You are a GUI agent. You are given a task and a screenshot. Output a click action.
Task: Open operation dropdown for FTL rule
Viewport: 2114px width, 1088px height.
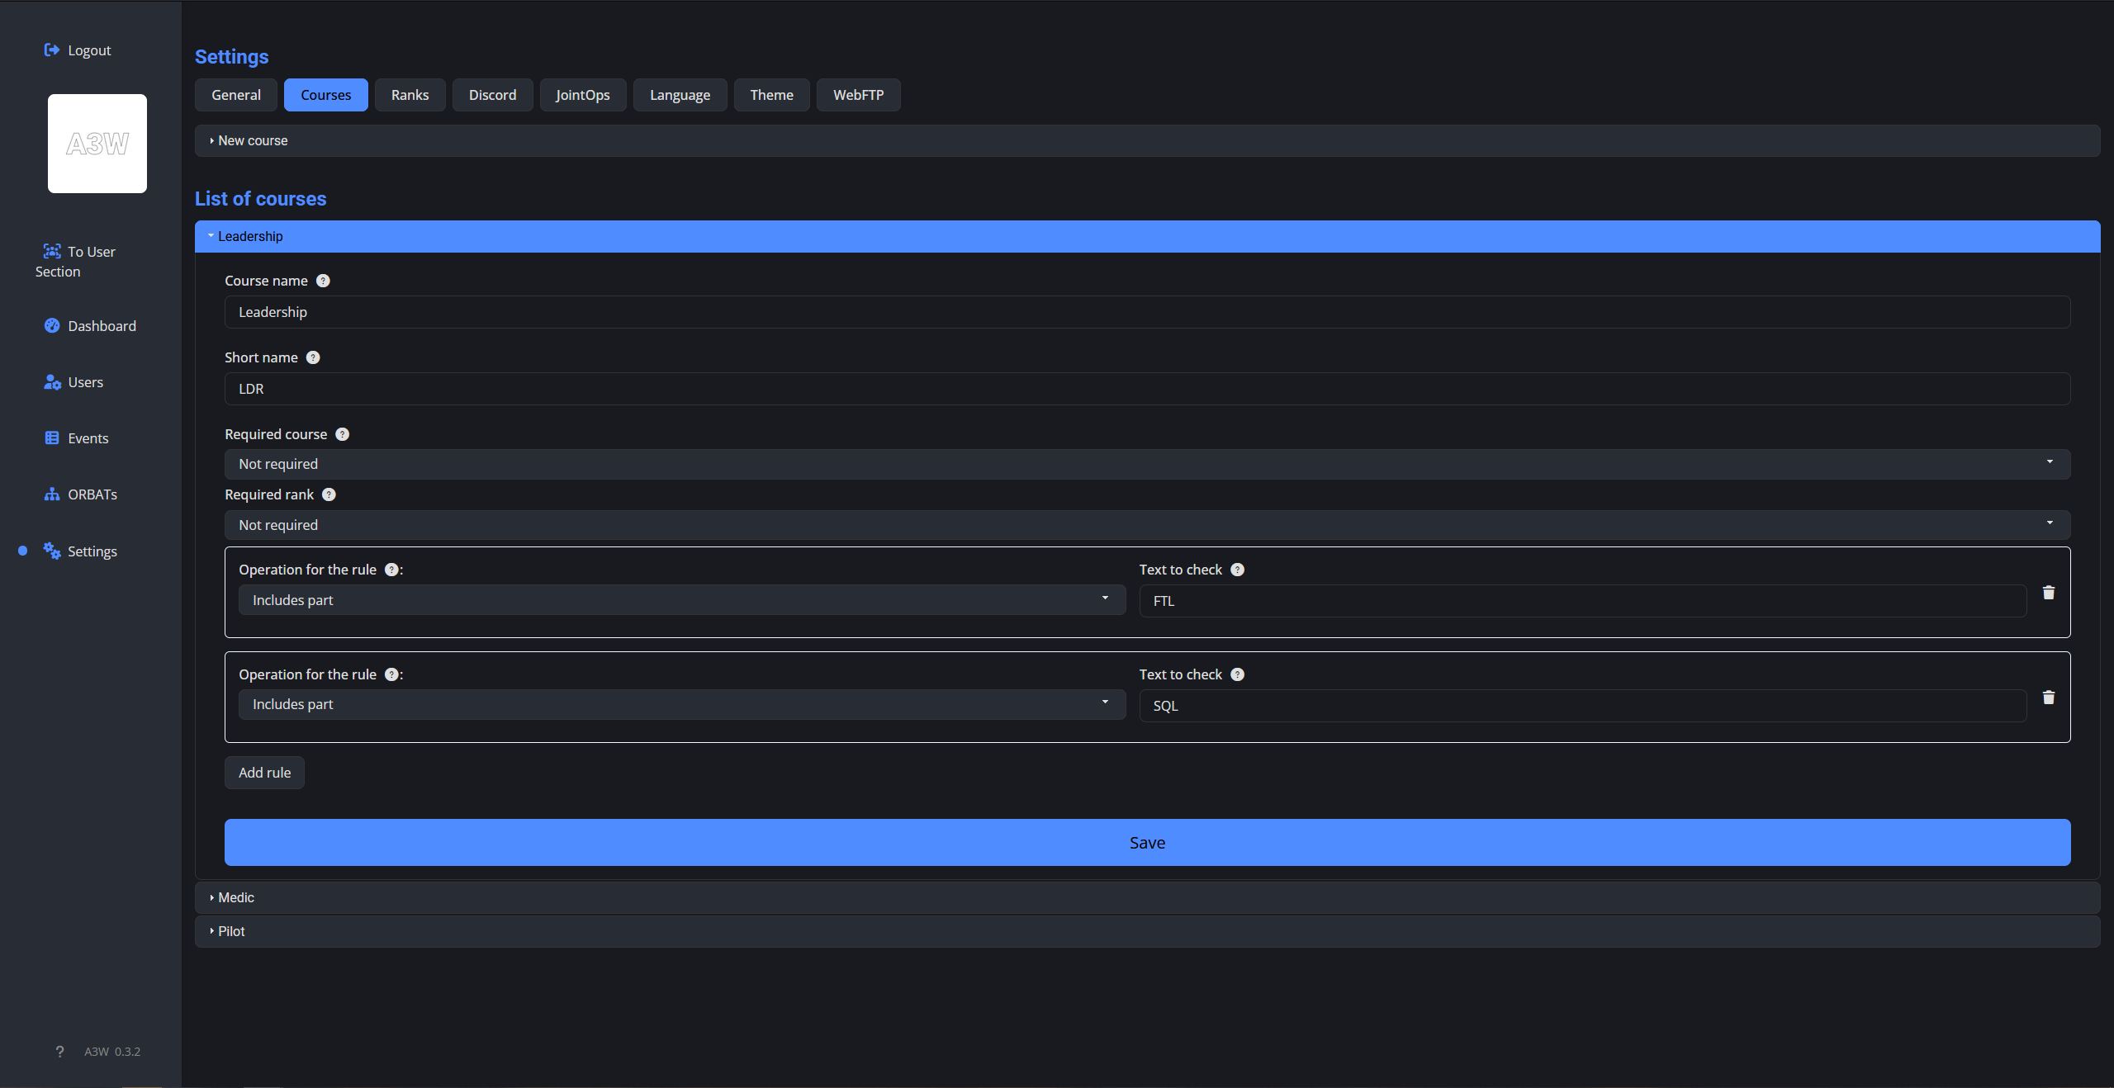[681, 600]
